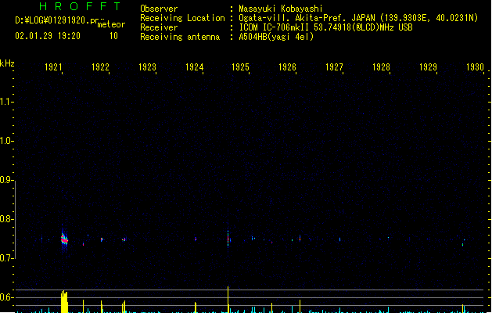Click receiver ICOM IC-706mkII frequency text
492x313 pixels.
(x=325, y=27)
